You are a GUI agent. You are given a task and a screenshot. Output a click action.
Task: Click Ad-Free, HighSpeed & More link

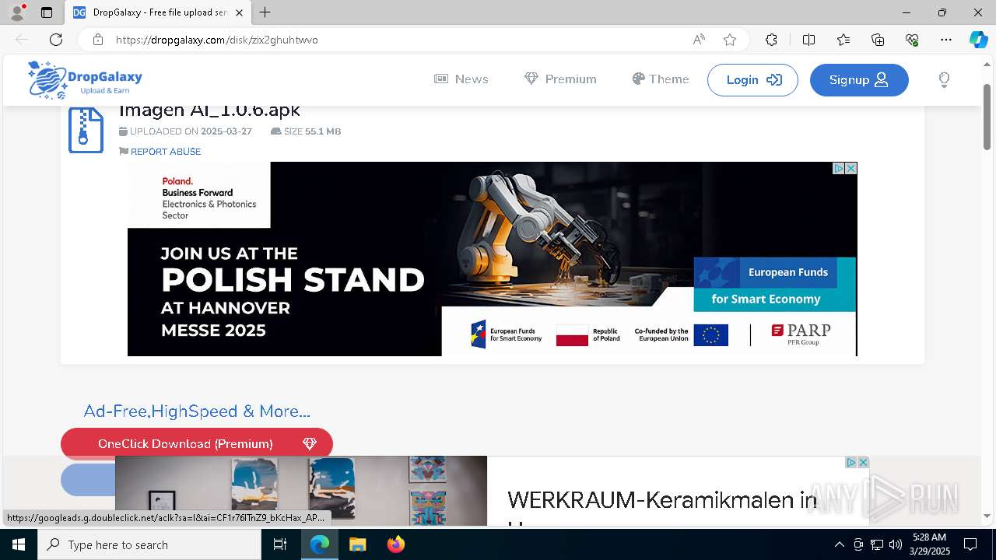(197, 411)
